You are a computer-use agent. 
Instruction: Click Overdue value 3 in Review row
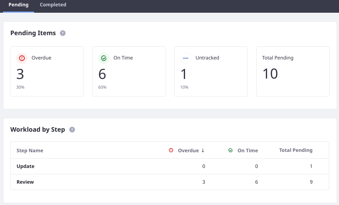click(x=204, y=182)
